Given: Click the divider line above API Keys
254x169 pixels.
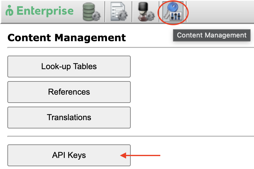Looking at the screenshot, I should (x=131, y=136).
